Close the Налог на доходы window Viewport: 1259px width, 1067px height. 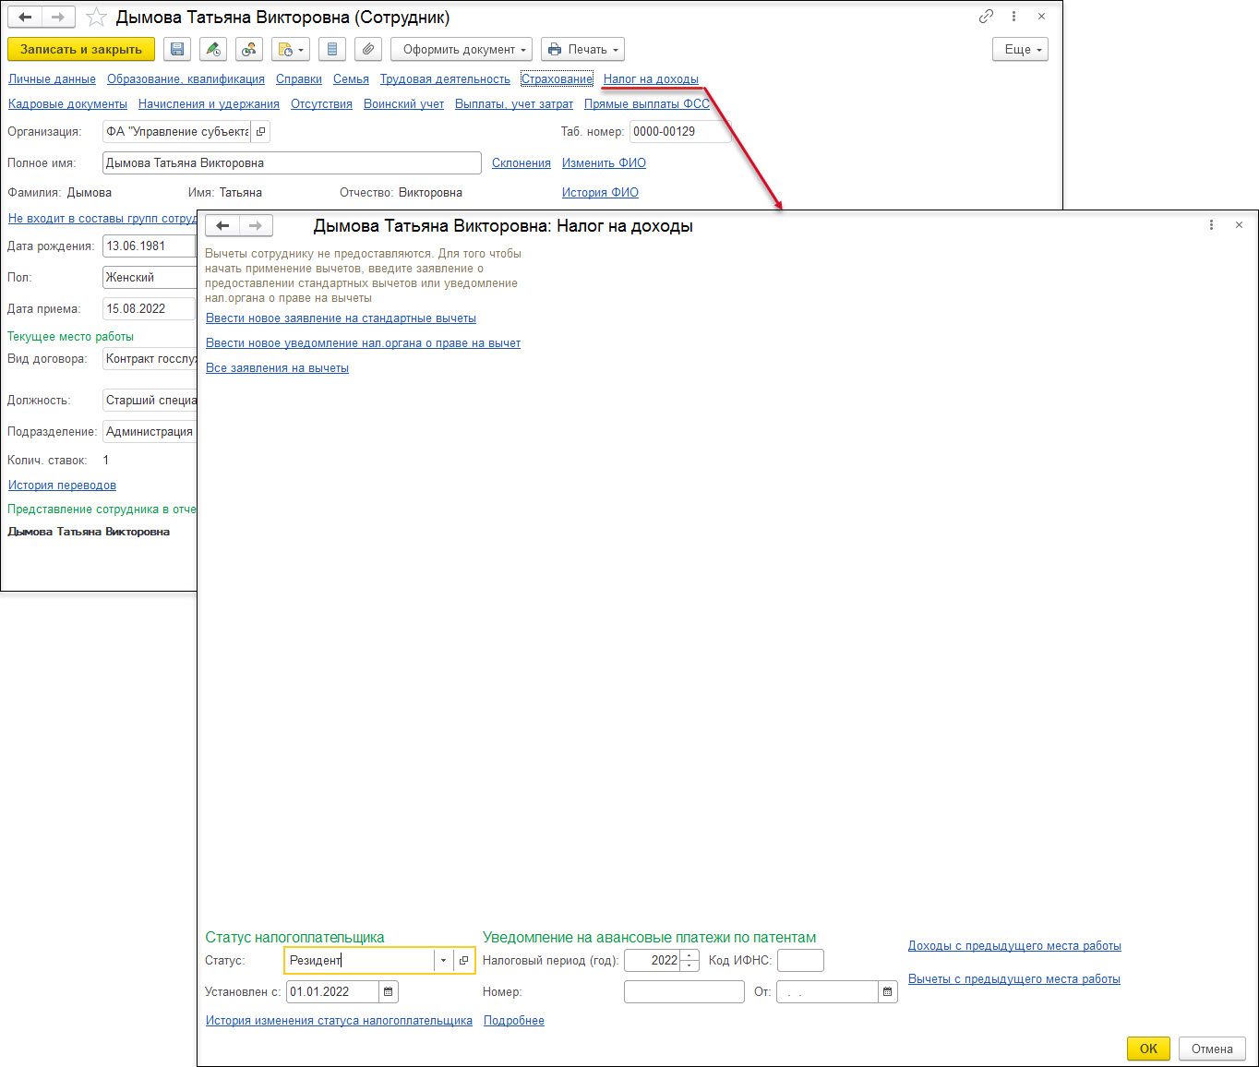(1239, 225)
